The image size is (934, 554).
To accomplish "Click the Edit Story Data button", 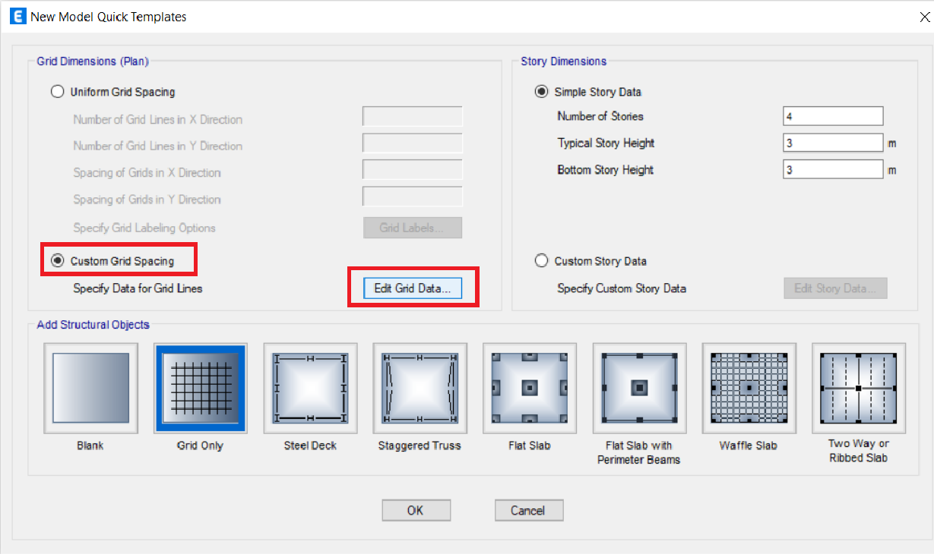I will (x=835, y=288).
